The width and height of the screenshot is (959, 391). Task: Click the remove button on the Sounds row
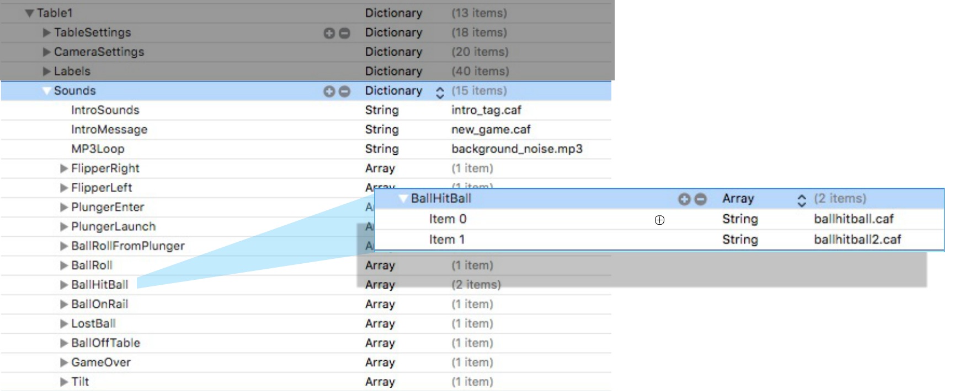coord(344,91)
